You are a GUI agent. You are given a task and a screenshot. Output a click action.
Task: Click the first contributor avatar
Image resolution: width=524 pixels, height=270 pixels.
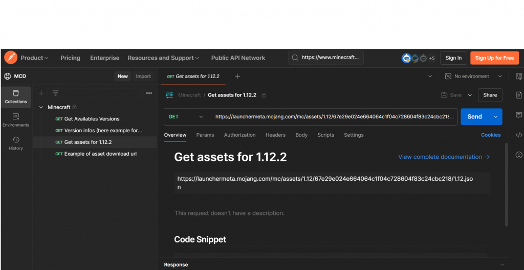pos(406,58)
